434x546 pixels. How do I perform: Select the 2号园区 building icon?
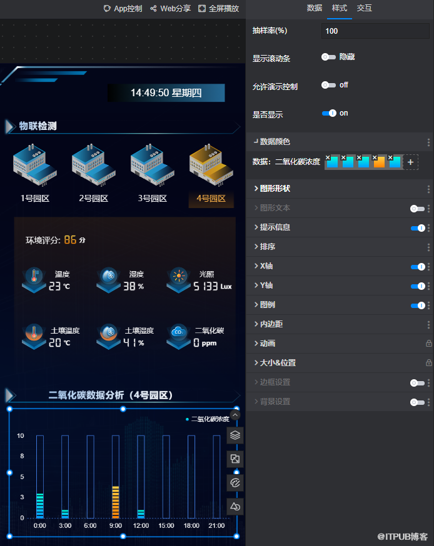pyautogui.click(x=93, y=164)
